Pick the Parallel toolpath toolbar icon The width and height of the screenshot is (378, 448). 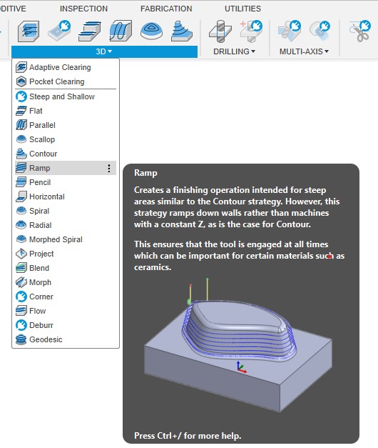121,31
